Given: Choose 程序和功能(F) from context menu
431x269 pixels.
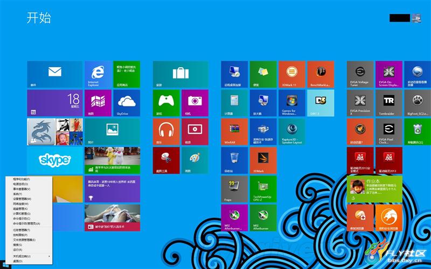Looking at the screenshot, I should [29, 179].
